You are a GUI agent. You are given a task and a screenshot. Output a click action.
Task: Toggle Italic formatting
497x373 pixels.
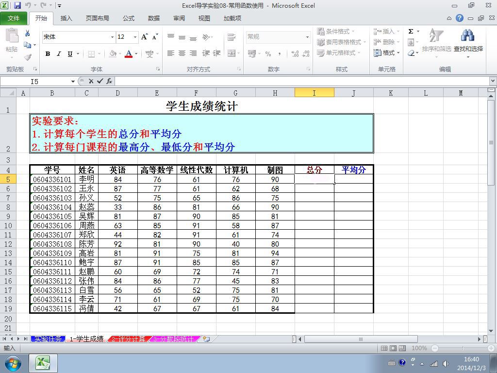[x=59, y=53]
